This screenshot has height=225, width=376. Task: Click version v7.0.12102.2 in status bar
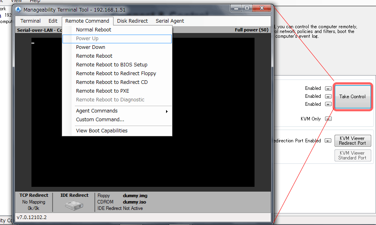point(31,217)
